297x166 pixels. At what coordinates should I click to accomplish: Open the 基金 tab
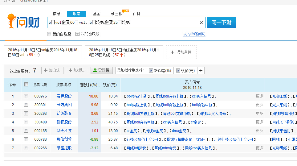pos(96,14)
